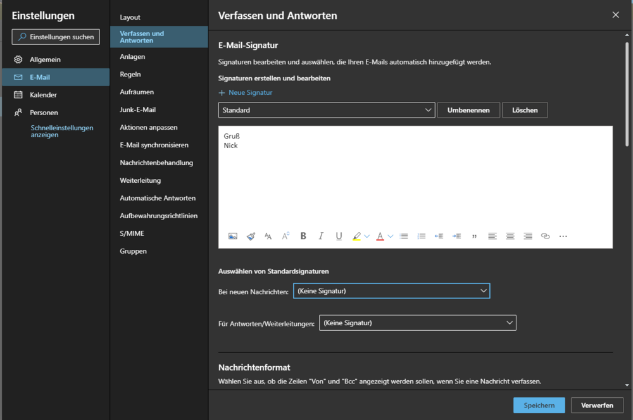Expand the Standard signature dropdown
Screen dimensions: 633x420
tap(327, 110)
